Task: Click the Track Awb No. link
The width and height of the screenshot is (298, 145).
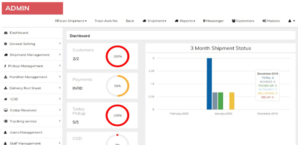Action: pyautogui.click(x=106, y=21)
